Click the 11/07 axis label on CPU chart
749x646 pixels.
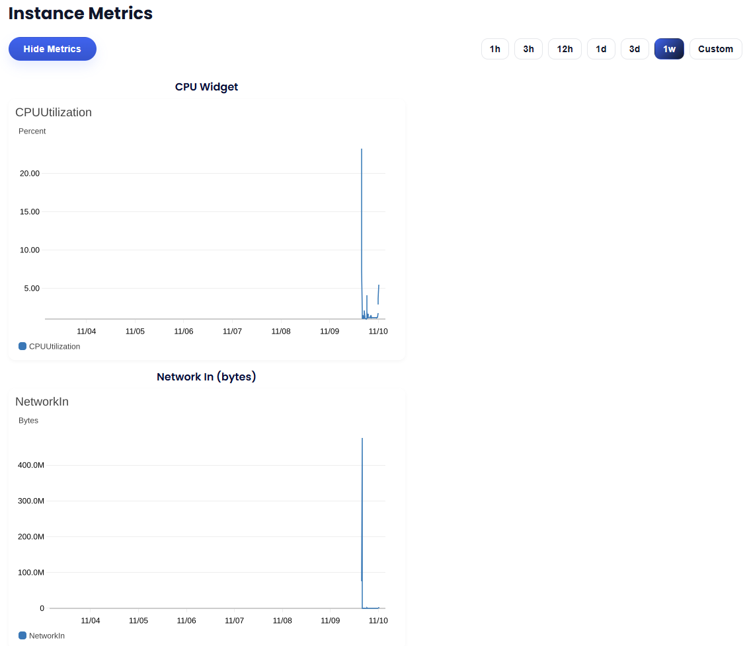coord(232,331)
